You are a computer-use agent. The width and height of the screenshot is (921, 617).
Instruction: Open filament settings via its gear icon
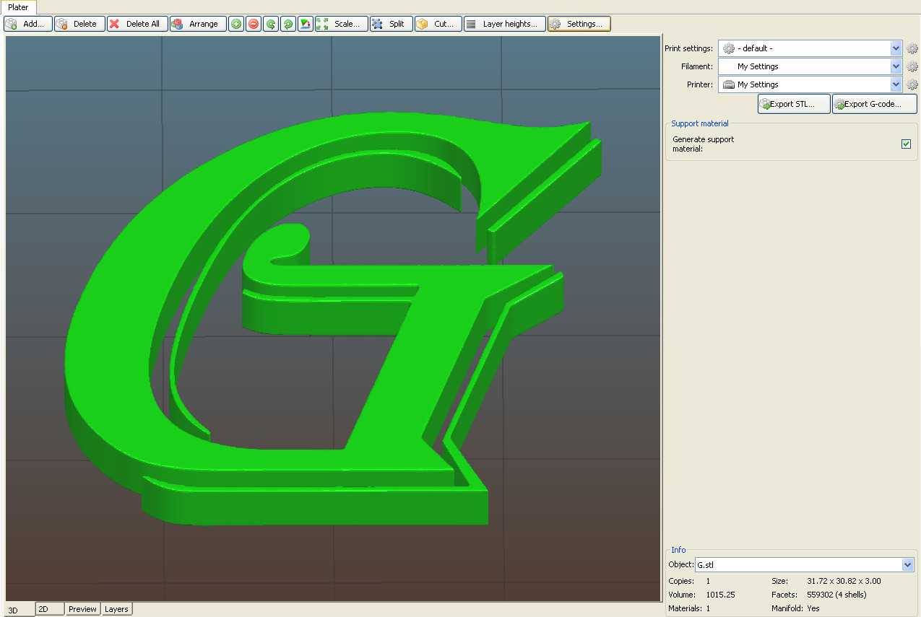[912, 66]
